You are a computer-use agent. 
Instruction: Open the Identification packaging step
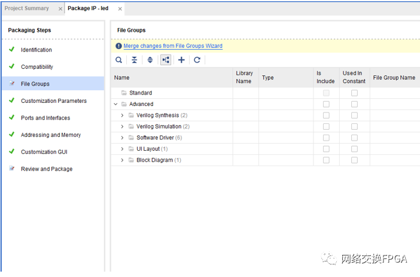(36, 50)
